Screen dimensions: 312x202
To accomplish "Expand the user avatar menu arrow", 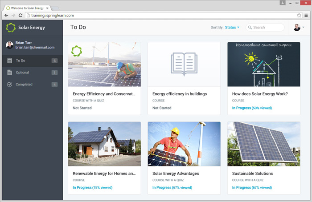I will click(303, 27).
